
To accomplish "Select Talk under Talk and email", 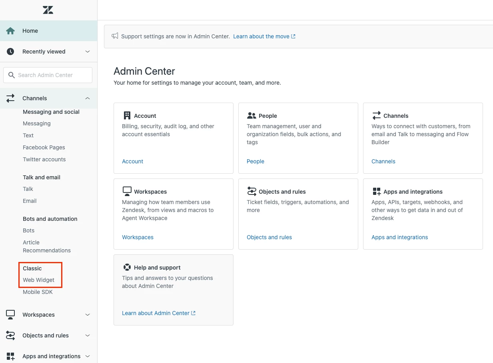I will pos(28,189).
